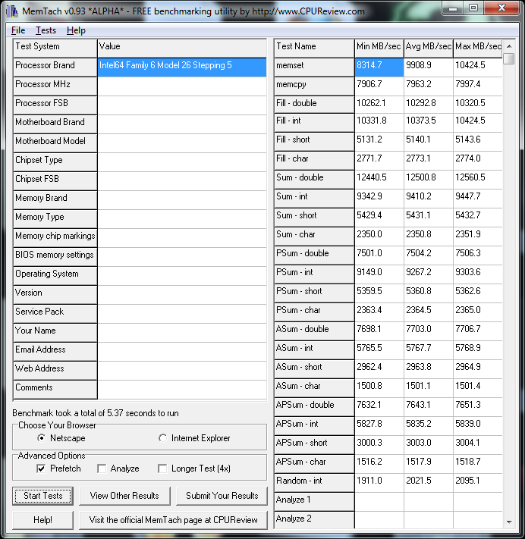The image size is (525, 539).
Task: Click the Chipset Type value field
Action: (182, 161)
